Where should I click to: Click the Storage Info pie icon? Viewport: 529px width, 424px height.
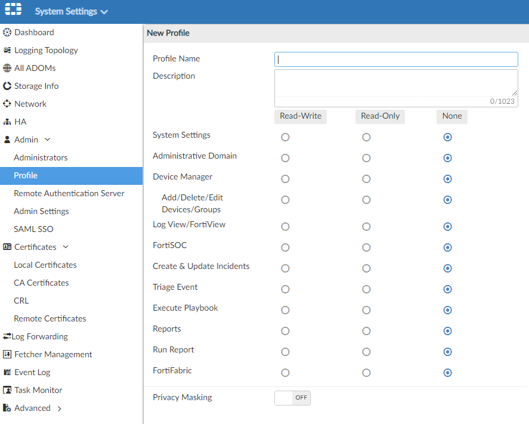coord(7,86)
